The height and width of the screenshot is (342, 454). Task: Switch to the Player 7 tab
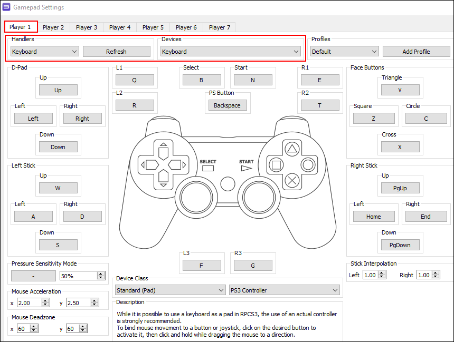(220, 27)
